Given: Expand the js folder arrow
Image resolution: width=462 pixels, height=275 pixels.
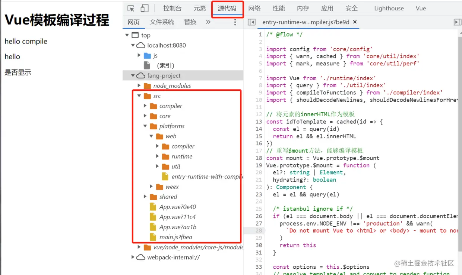Looking at the screenshot, I should tap(139, 55).
